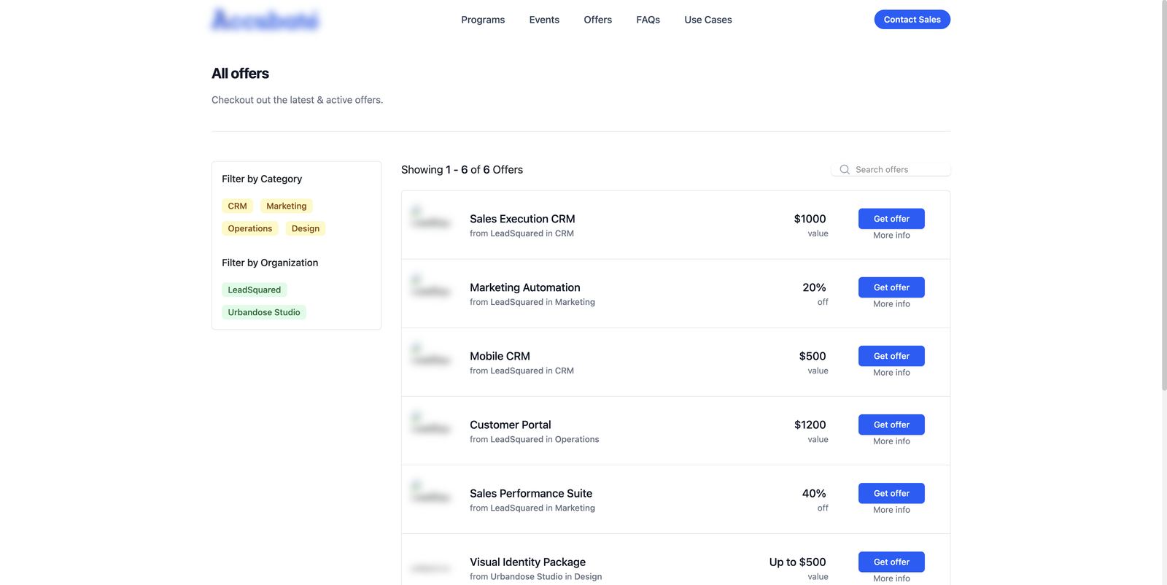Click the Contact Sales button
The width and height of the screenshot is (1167, 585).
(912, 20)
